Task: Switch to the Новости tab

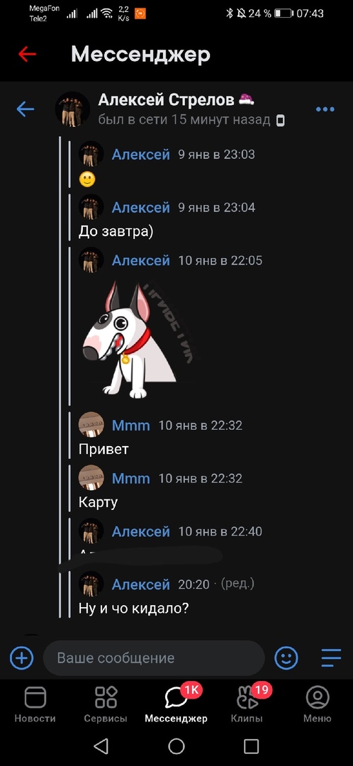Action: 35,704
